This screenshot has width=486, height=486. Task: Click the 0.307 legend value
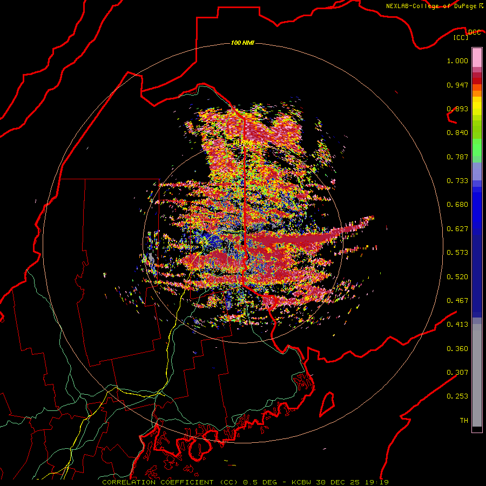457,373
